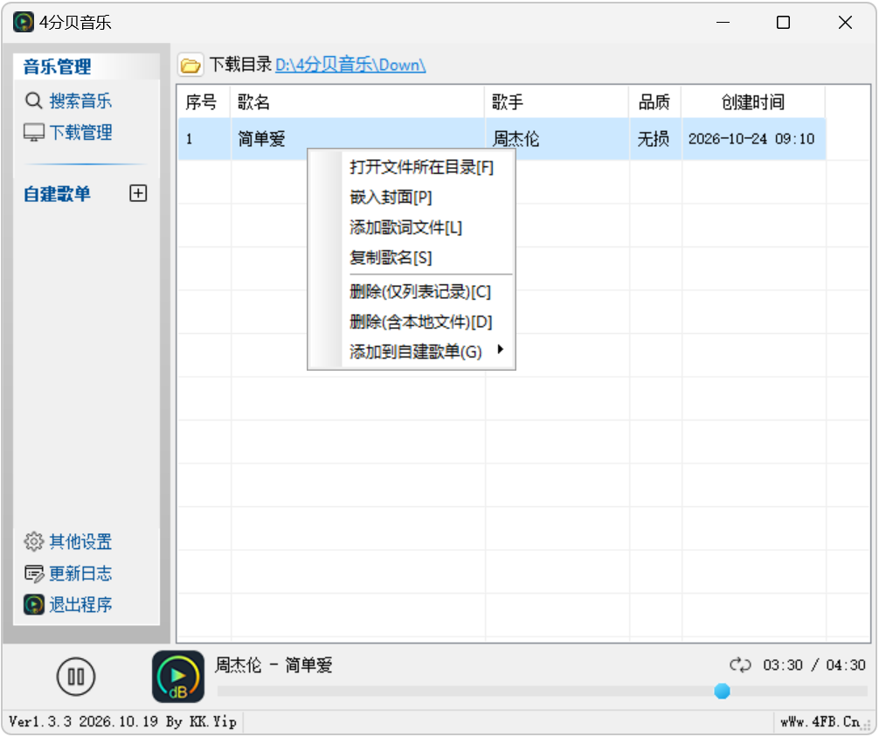This screenshot has height=737, width=879.
Task: Click the 4分贝音乐 title bar app icon
Action: (x=24, y=23)
